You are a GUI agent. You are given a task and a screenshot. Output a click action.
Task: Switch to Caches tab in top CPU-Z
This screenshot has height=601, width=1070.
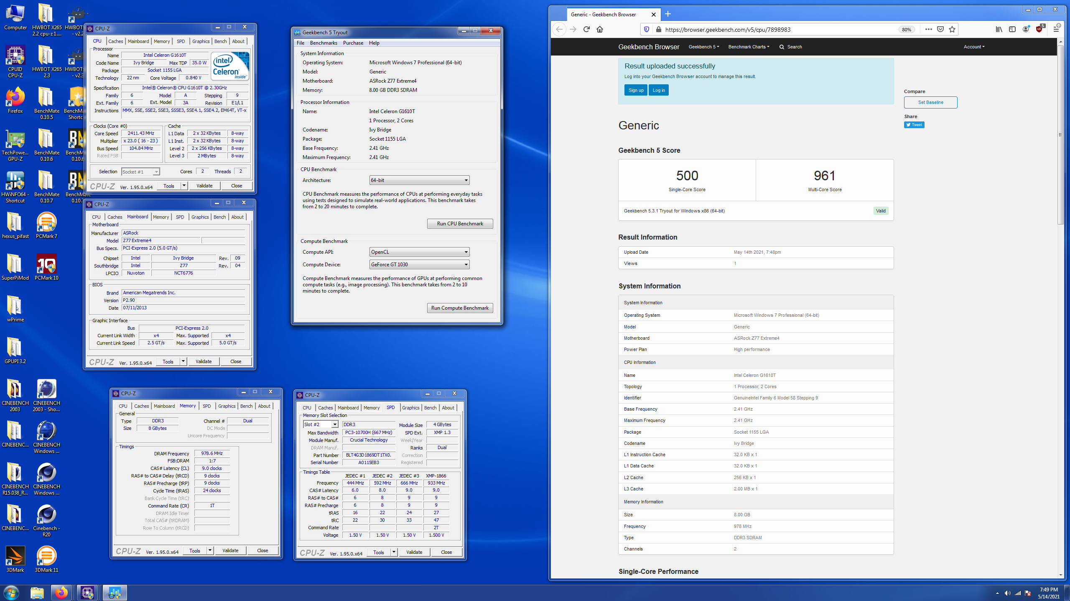116,41
